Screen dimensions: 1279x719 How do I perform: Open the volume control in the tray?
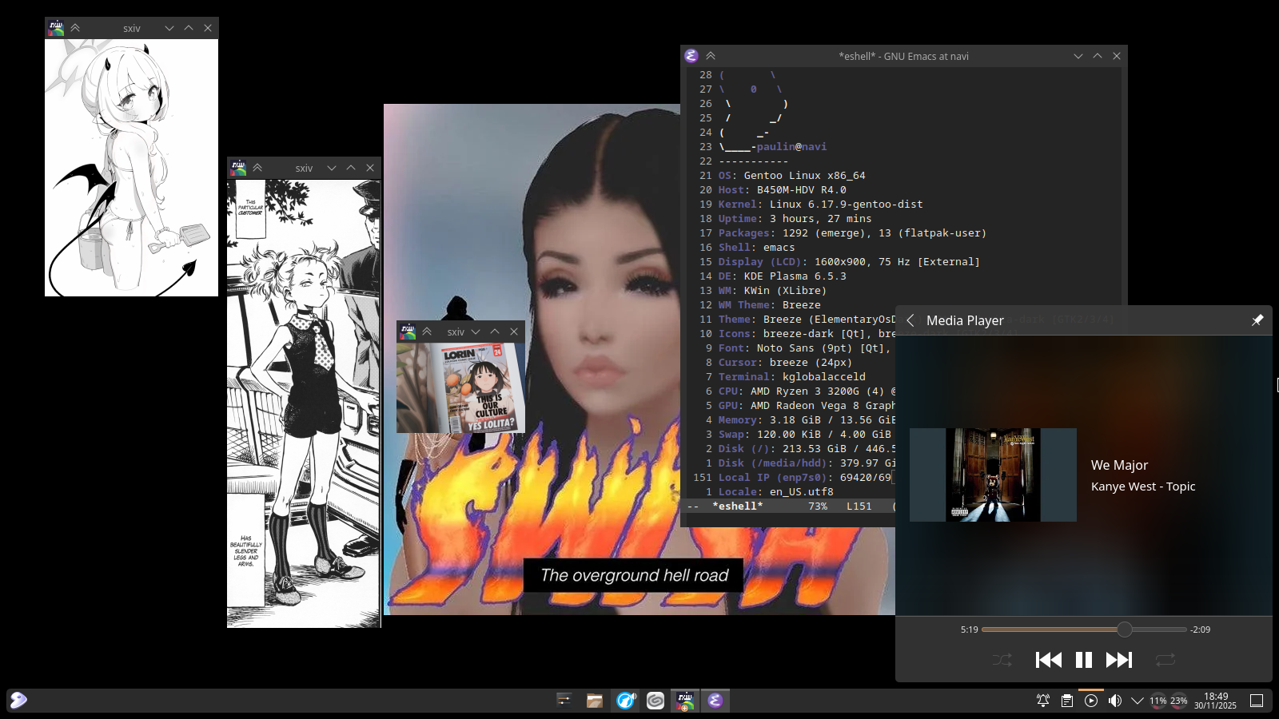tap(1114, 701)
